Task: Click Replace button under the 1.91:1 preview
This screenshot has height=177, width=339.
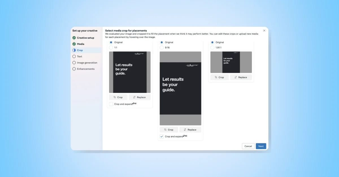Action: 241,77
